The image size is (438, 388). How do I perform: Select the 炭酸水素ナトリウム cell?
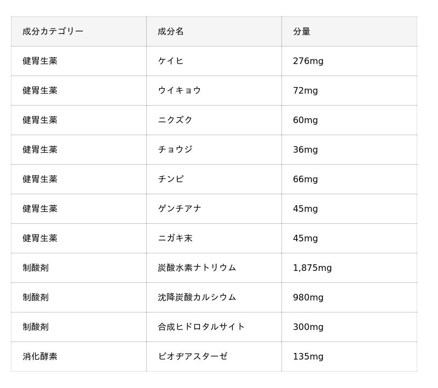[x=197, y=268]
